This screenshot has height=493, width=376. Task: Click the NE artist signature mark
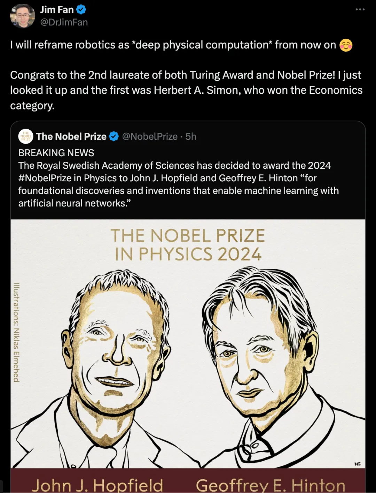coord(358,464)
